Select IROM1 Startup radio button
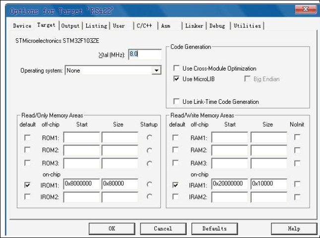This screenshot has width=320, height=238. click(x=149, y=184)
